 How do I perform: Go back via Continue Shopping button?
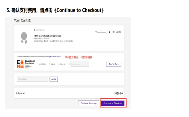[x=89, y=103]
